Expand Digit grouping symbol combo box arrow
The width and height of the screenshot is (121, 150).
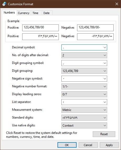tap(105, 63)
